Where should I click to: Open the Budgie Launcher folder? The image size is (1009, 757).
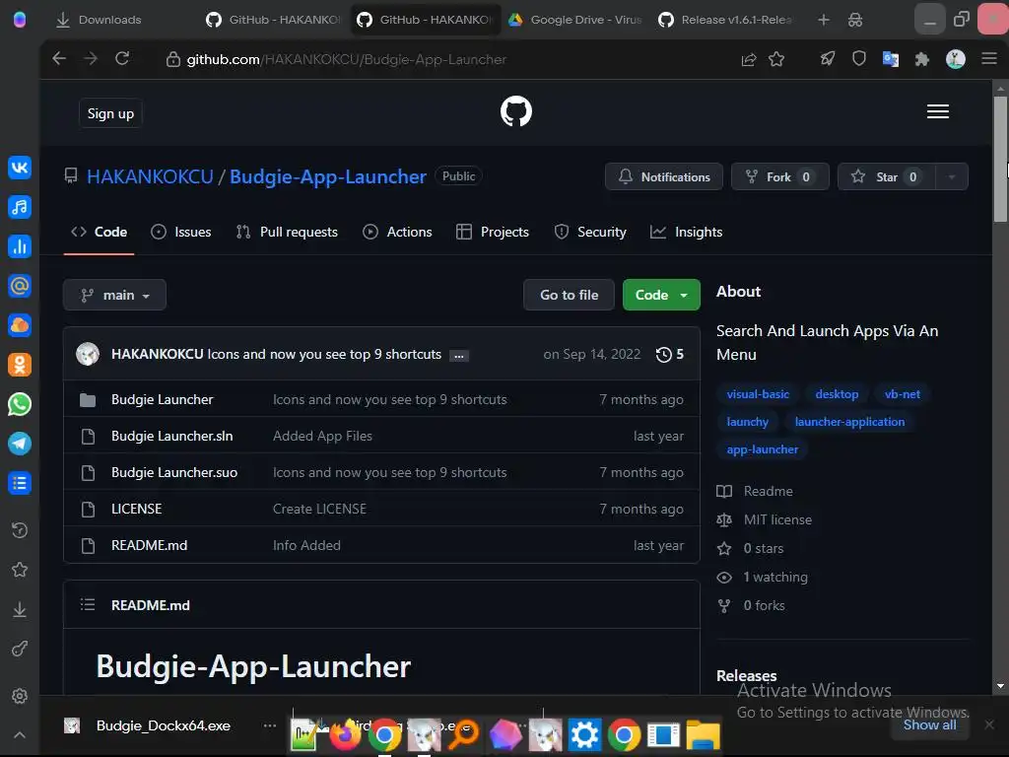[x=163, y=399]
